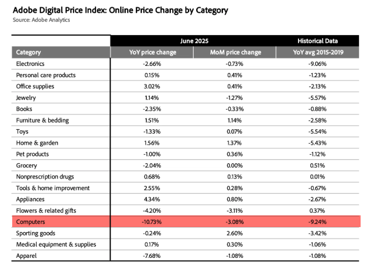Select the 'Electronics' category cell
This screenshot has width=365, height=272.
(x=30, y=64)
